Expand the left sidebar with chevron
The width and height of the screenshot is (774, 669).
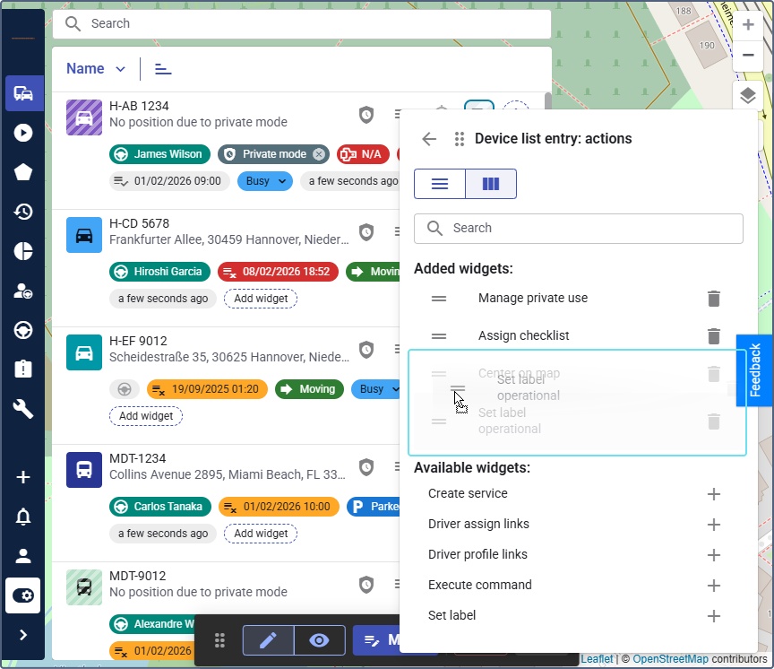click(23, 635)
